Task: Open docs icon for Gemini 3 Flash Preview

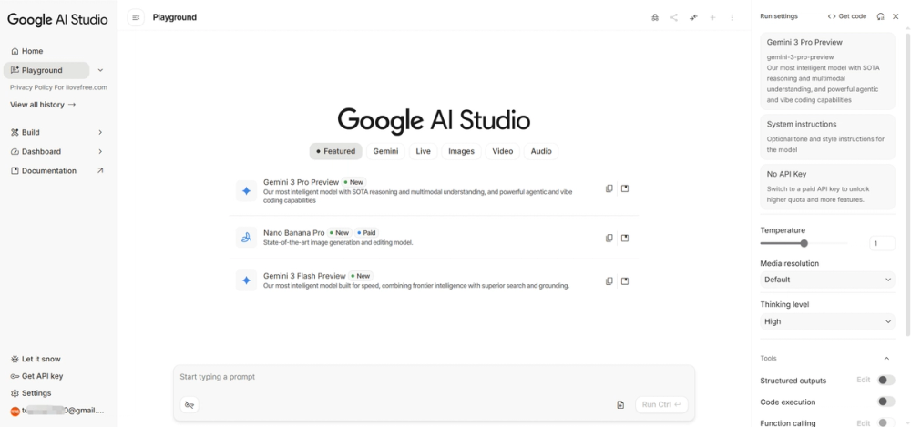Action: click(x=625, y=280)
